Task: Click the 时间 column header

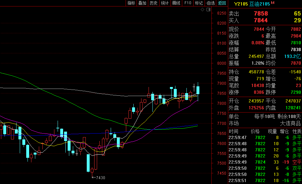Action: [233, 132]
